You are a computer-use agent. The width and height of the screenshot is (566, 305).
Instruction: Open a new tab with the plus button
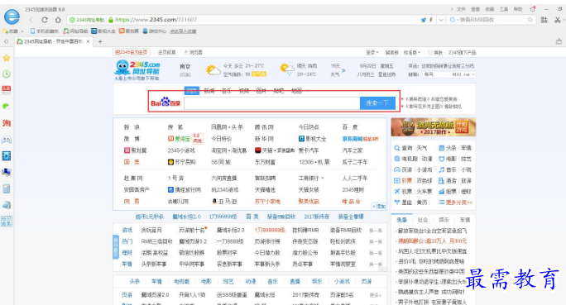pyautogui.click(x=100, y=41)
